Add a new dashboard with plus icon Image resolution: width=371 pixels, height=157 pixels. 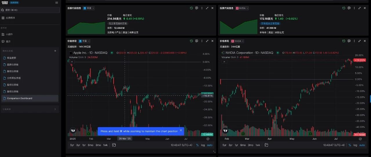coord(55,51)
